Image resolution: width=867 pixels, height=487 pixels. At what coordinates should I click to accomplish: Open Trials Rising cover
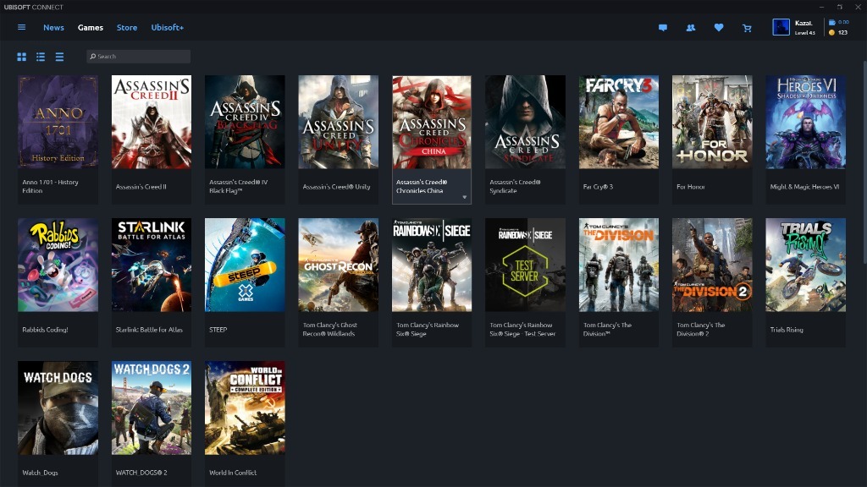coord(806,265)
